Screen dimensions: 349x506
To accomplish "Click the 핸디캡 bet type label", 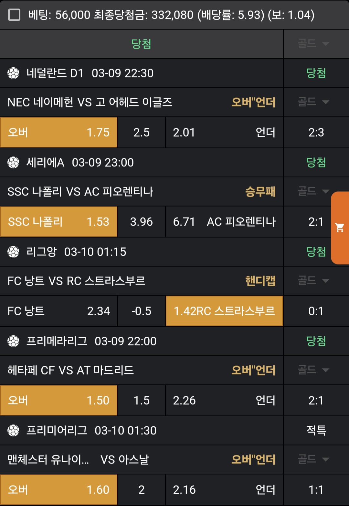I will 260,281.
